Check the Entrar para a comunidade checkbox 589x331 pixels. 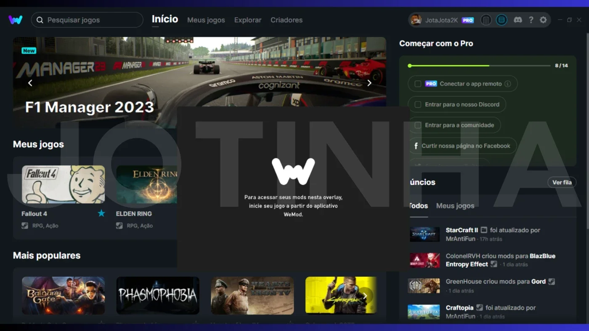(x=418, y=125)
